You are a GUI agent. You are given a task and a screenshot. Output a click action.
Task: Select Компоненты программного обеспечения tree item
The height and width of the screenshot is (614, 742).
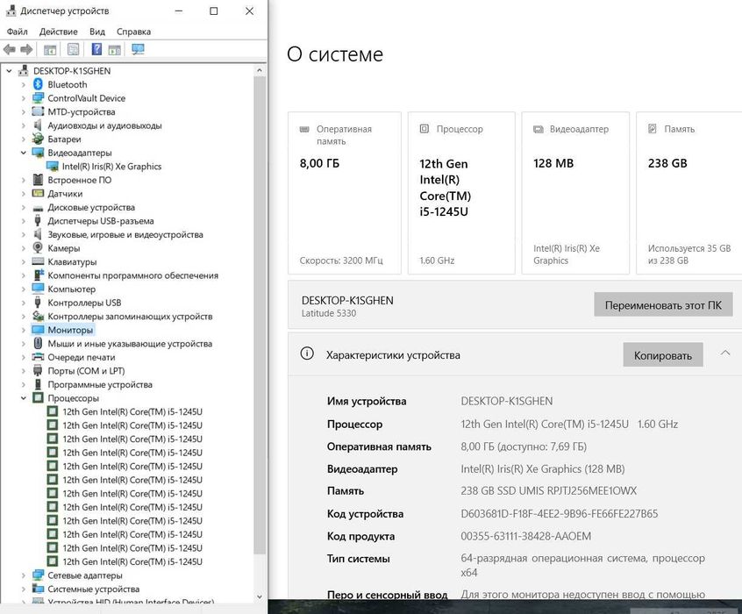tap(133, 275)
